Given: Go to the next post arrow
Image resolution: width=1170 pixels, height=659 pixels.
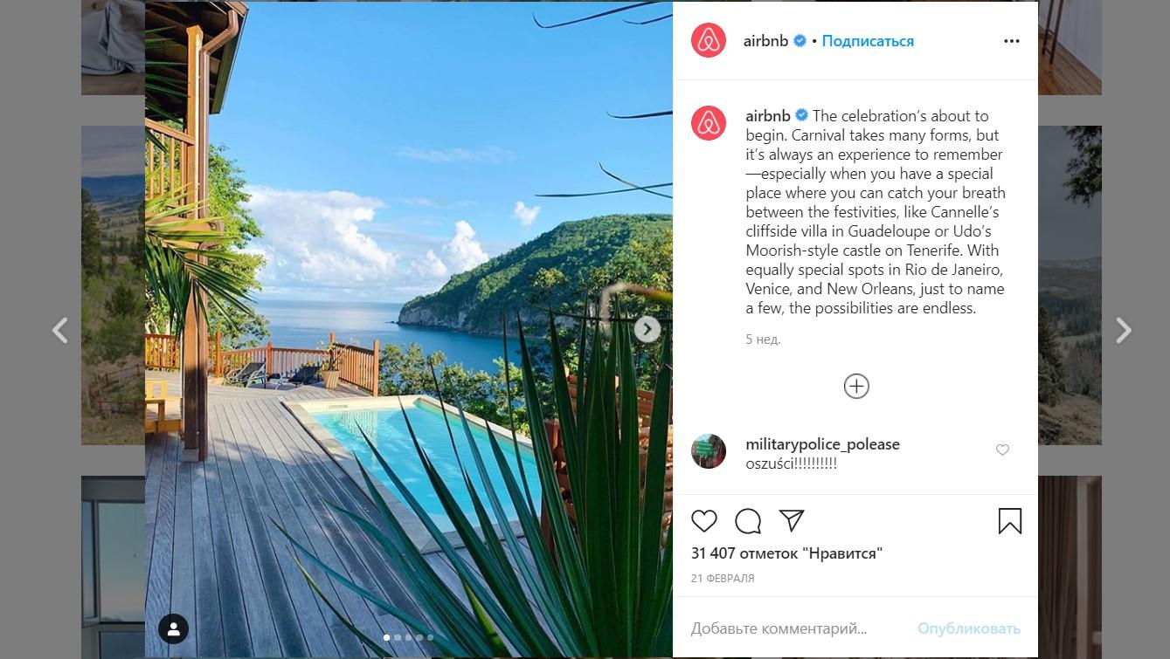Looking at the screenshot, I should 1124,330.
